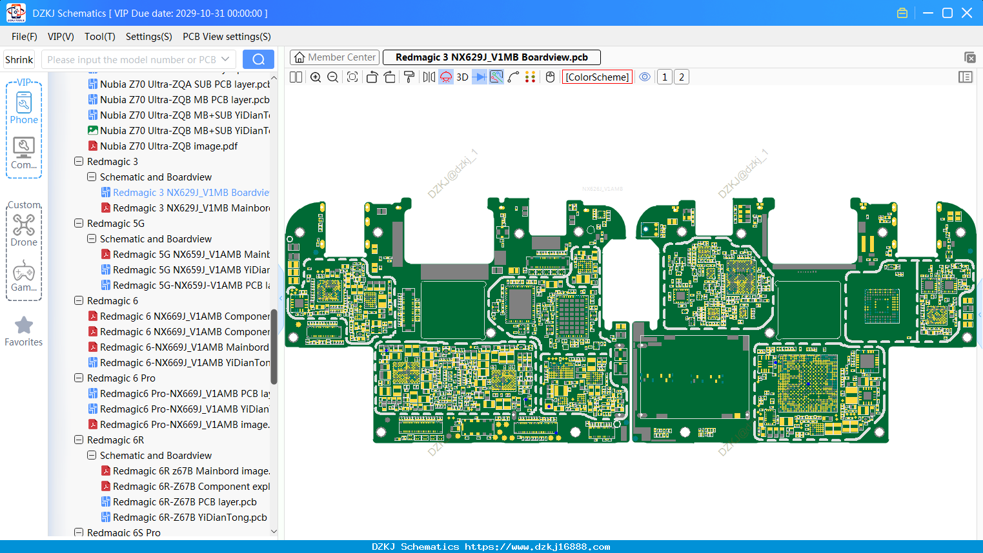Click the fit-to-screen icon

pyautogui.click(x=352, y=77)
